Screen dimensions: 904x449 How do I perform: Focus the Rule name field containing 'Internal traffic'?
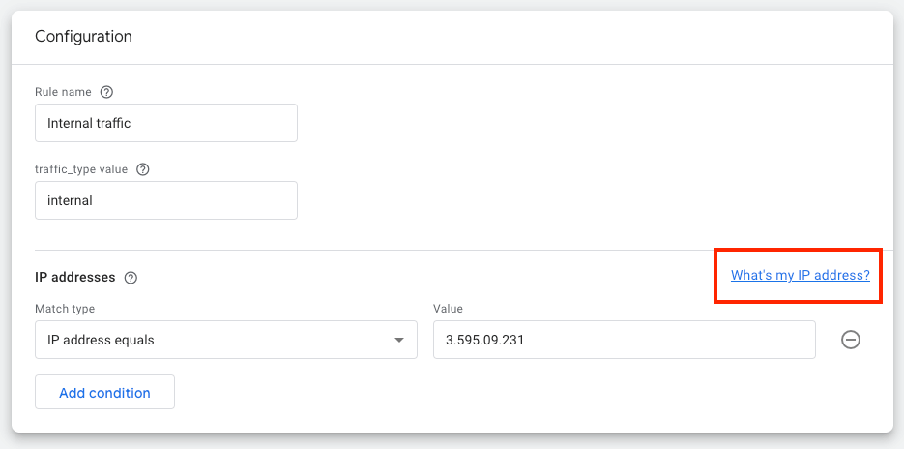point(166,123)
